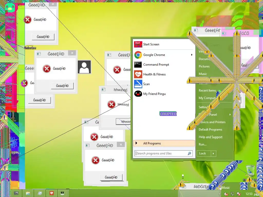Click the user account avatar picture
The width and height of the screenshot is (263, 197).
pyautogui.click(x=84, y=67)
